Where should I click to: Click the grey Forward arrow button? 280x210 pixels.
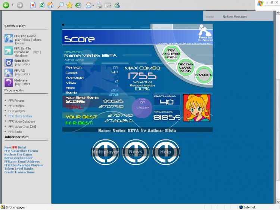tap(20, 5)
